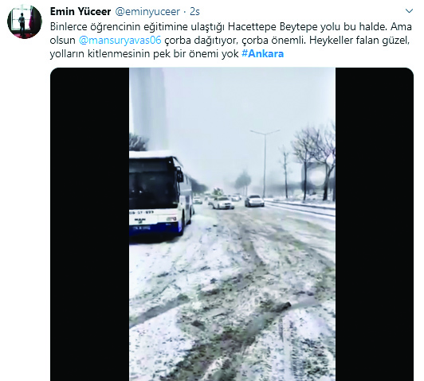Click the tall building in video
Image resolution: width=424 pixels, height=381 pixels.
(x=148, y=108)
